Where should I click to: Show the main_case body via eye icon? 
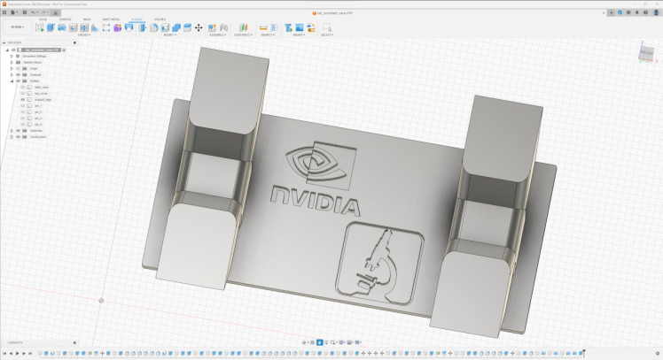[22, 87]
